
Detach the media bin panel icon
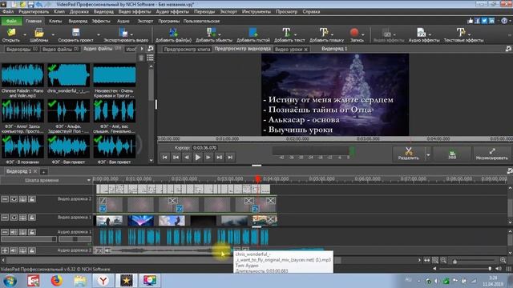point(151,49)
